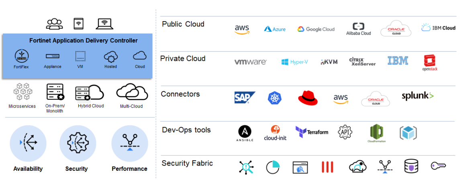Click the laptop with Wi-Fi icon
The height and width of the screenshot is (190, 464).
[104, 24]
